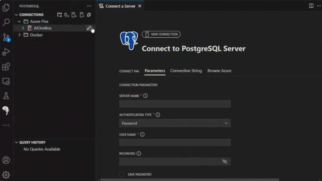This screenshot has height=181, width=322.
Task: Edit the AIOneBox connection pencil icon
Action: (89, 28)
